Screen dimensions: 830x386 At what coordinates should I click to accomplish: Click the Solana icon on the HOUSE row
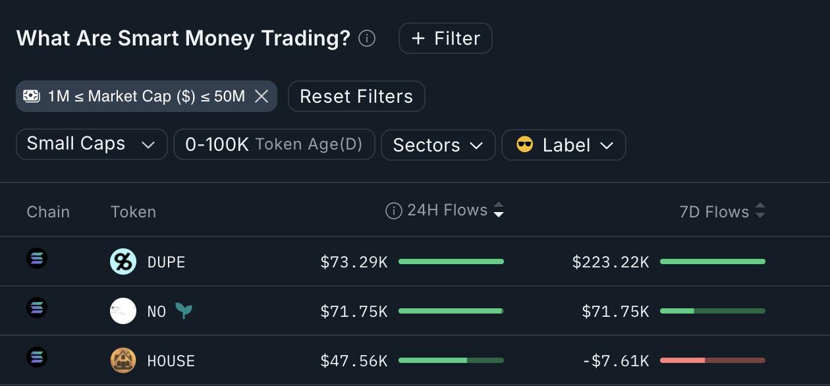pos(37,357)
